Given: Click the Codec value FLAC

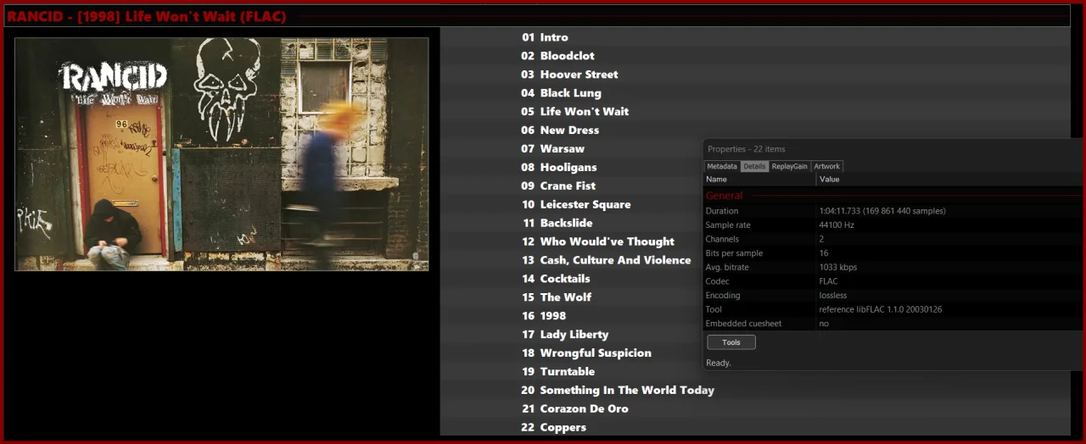Looking at the screenshot, I should click(828, 281).
